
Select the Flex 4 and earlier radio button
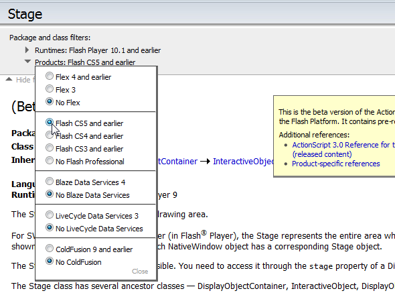pos(50,76)
